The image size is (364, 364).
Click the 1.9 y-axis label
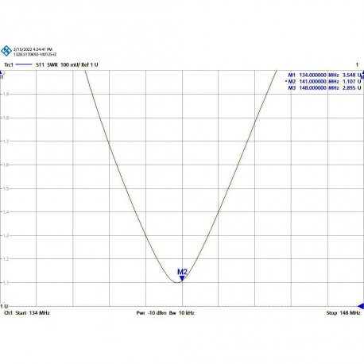6,94
